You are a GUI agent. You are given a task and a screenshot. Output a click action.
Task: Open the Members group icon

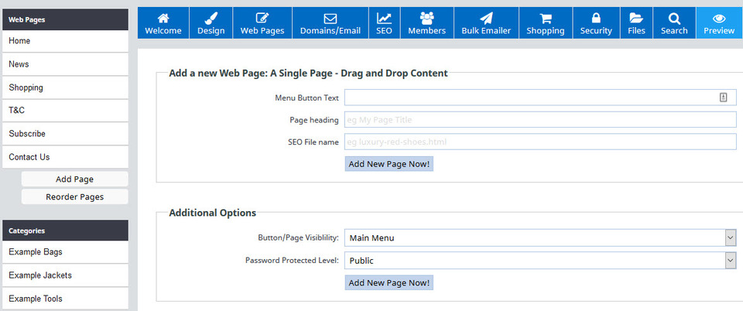426,19
